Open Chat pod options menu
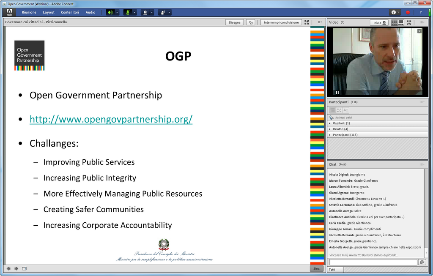Viewport: 433px width, 276px height. pos(422,164)
